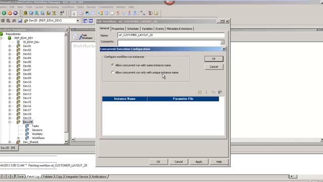Click the copy instance icon above table
The width and height of the screenshot is (323, 182).
click(213, 92)
